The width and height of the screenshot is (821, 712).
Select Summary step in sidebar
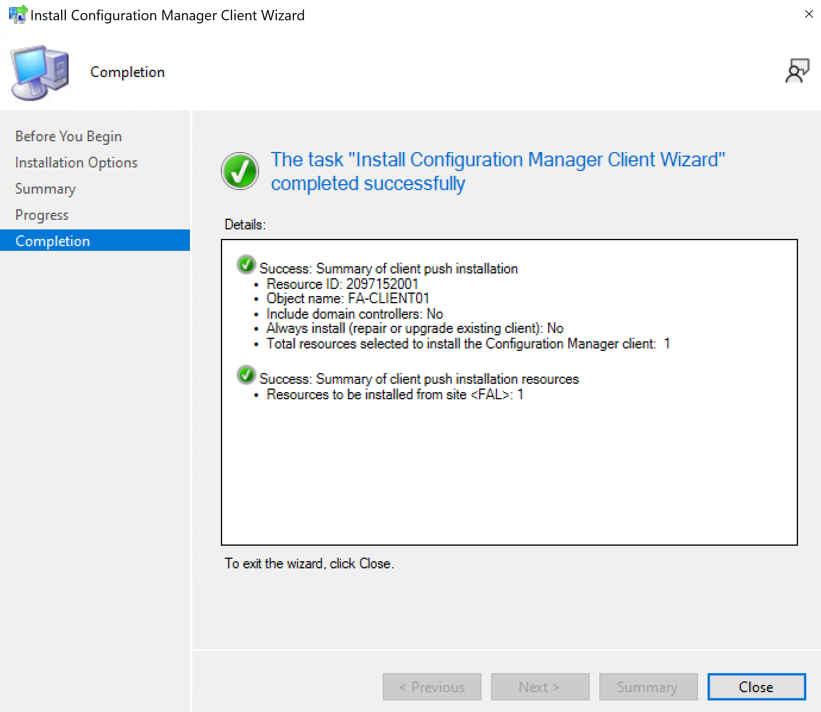click(x=45, y=189)
